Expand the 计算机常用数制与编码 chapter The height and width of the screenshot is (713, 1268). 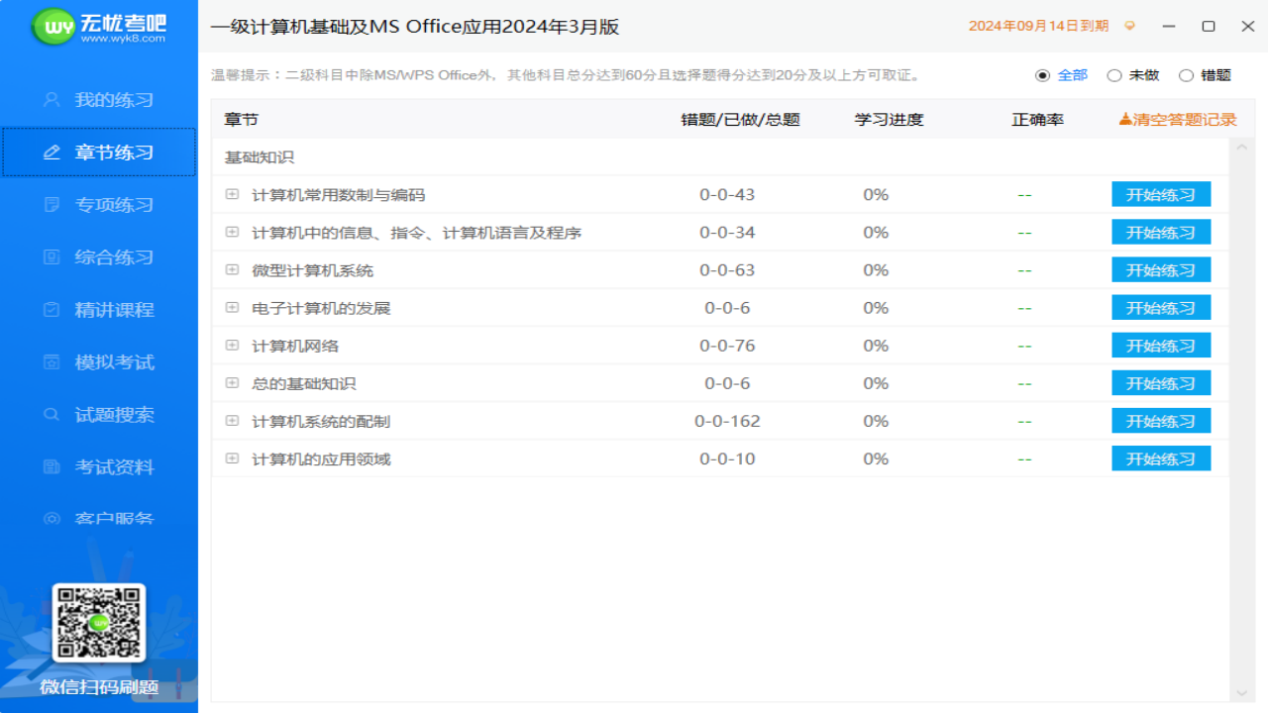point(232,194)
